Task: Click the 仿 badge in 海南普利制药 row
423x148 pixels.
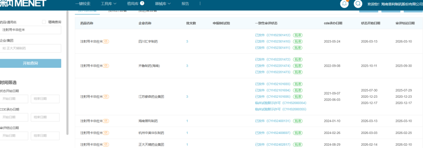Action: (x=106, y=121)
